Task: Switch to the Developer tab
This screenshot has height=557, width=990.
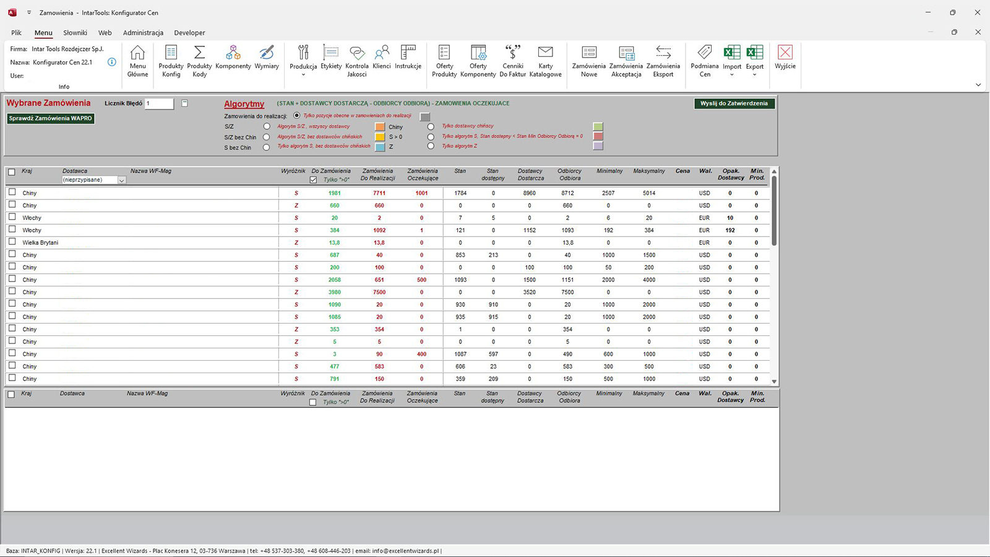Action: (x=189, y=33)
